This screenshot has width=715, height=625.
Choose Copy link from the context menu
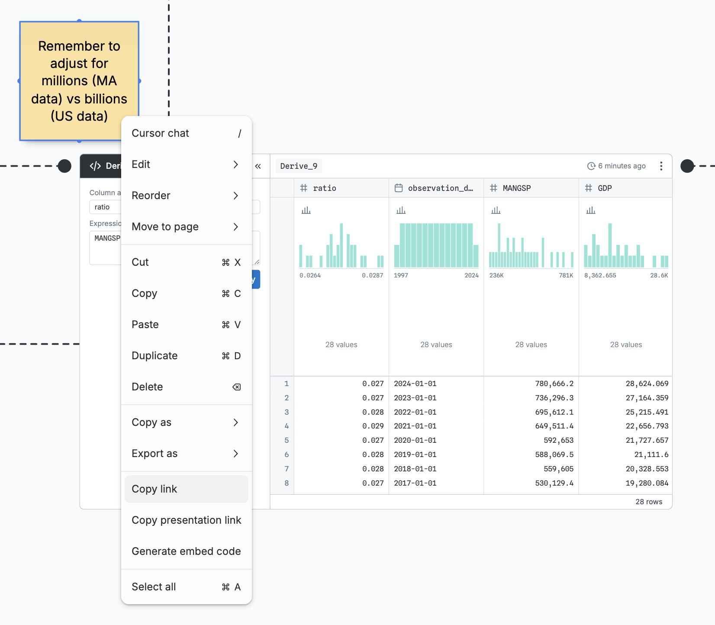coord(186,489)
